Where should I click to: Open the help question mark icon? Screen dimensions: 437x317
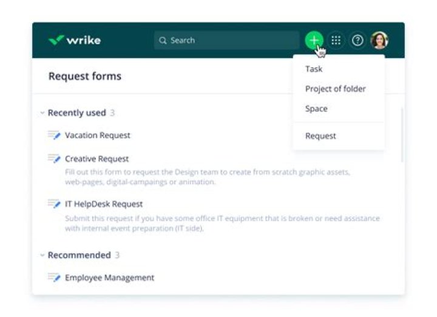[357, 41]
